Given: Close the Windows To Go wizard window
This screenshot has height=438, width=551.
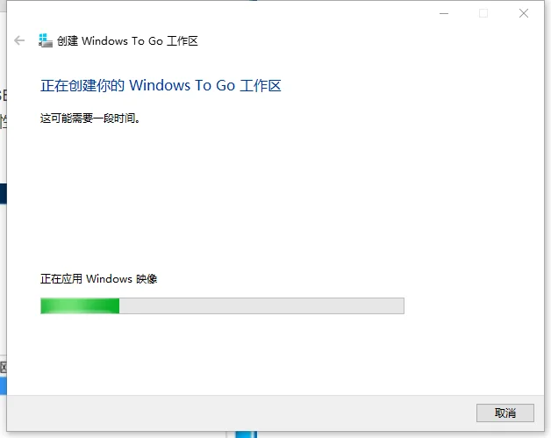Looking at the screenshot, I should click(x=524, y=14).
